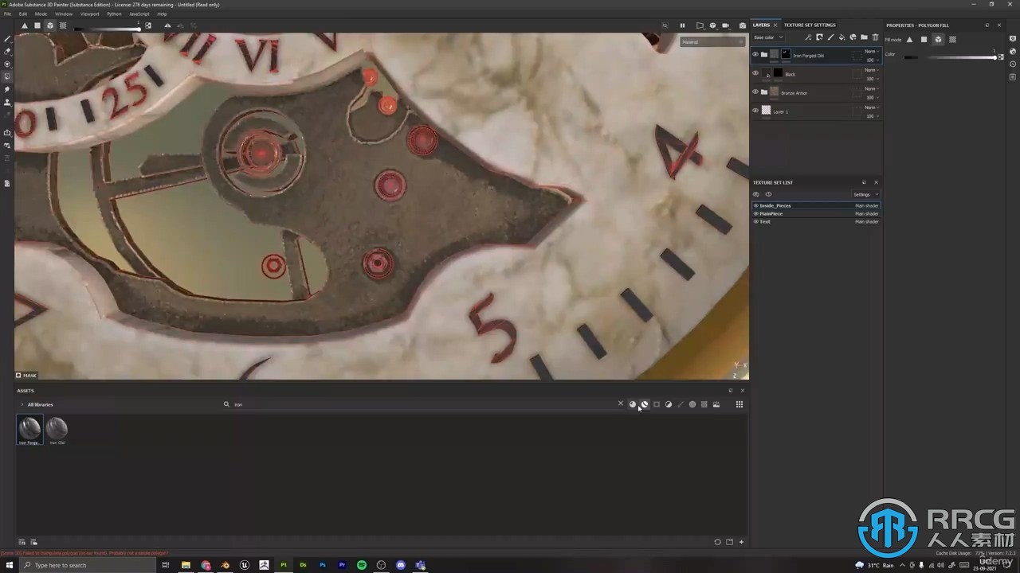Delete the selected layer with trash icon
The image size is (1020, 573).
point(875,37)
